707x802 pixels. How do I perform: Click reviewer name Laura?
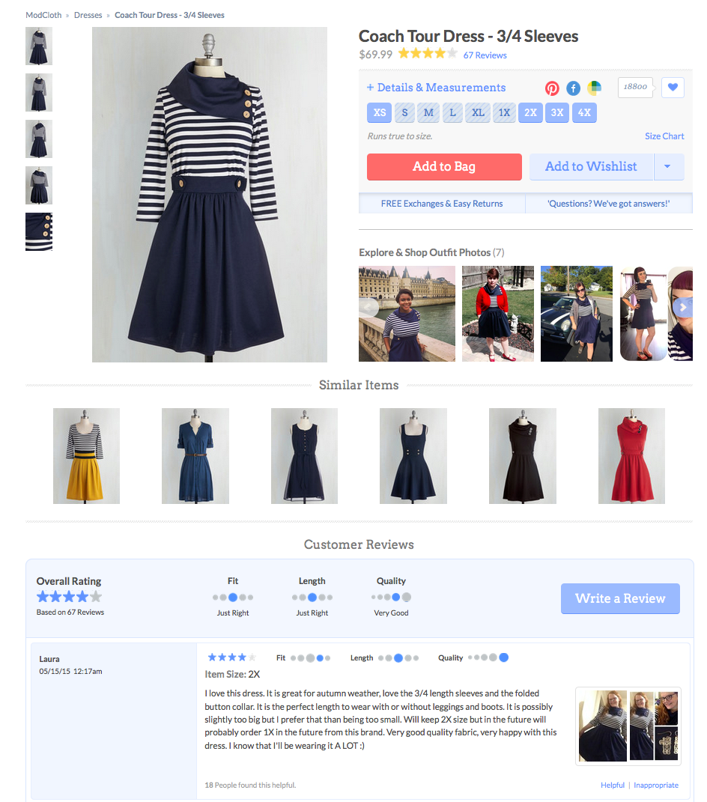coord(49,659)
